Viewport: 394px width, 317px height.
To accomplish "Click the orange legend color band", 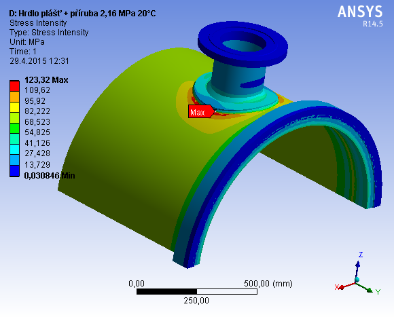I will click(x=14, y=96).
